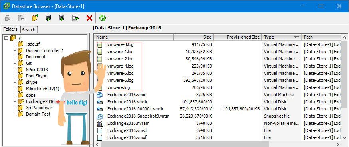Screen dimensions: 349x147
Task: Maximize the Datastore Browser window
Action: click(321, 6)
